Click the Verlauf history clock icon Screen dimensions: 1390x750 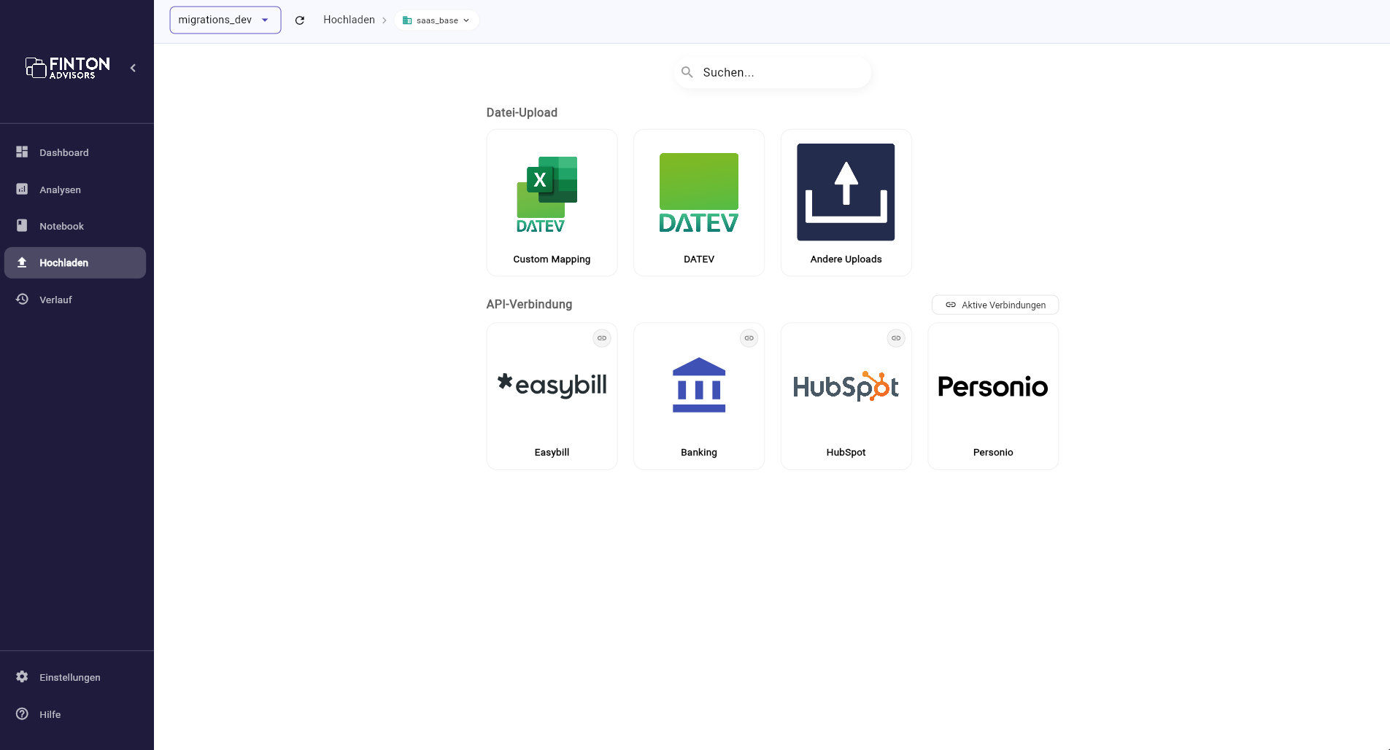[22, 299]
